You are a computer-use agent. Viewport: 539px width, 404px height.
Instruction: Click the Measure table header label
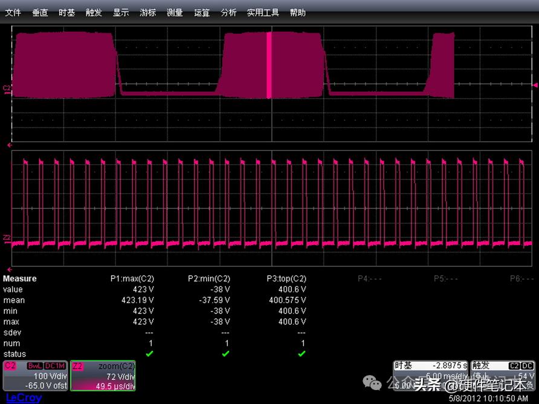pyautogui.click(x=20, y=279)
